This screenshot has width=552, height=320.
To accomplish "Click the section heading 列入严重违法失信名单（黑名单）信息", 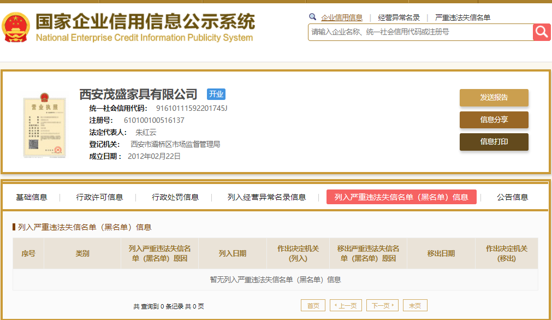I will click(85, 227).
